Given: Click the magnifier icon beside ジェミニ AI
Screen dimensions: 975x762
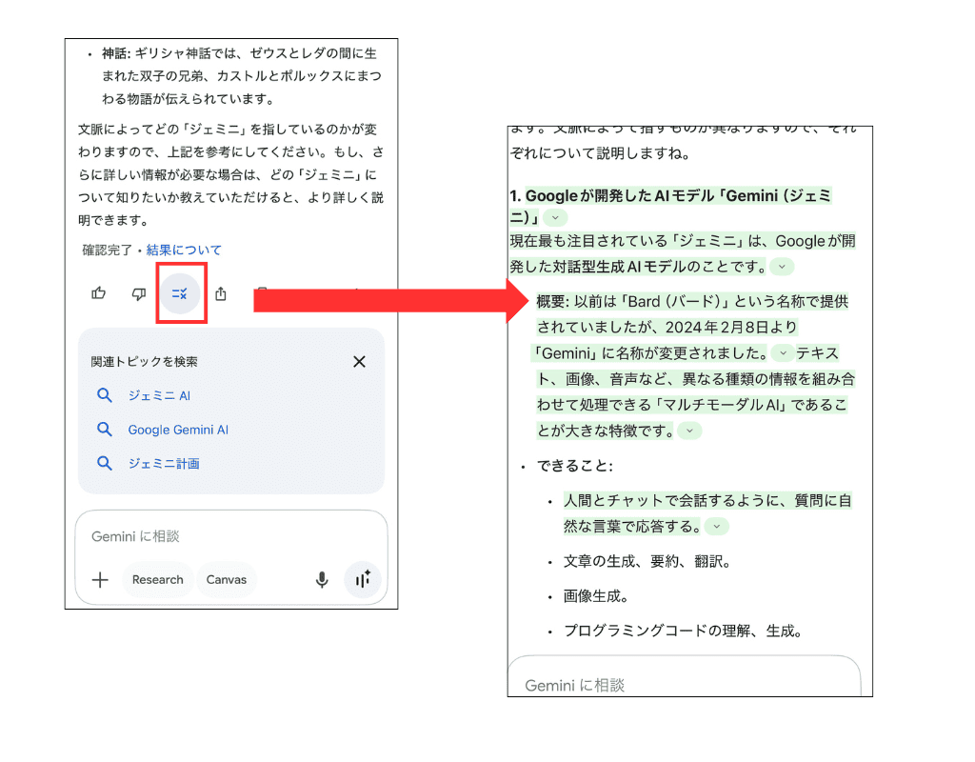Looking at the screenshot, I should coord(105,395).
